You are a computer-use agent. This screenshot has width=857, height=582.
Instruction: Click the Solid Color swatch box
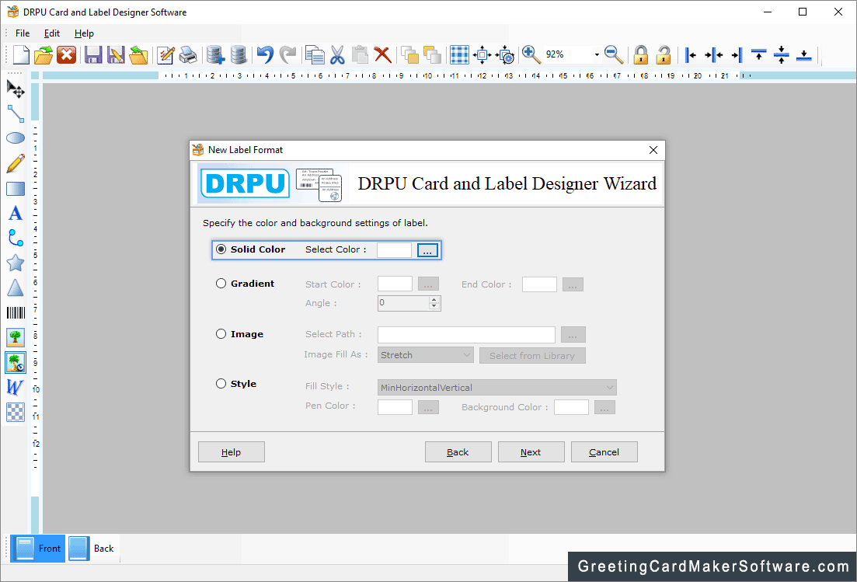(394, 250)
